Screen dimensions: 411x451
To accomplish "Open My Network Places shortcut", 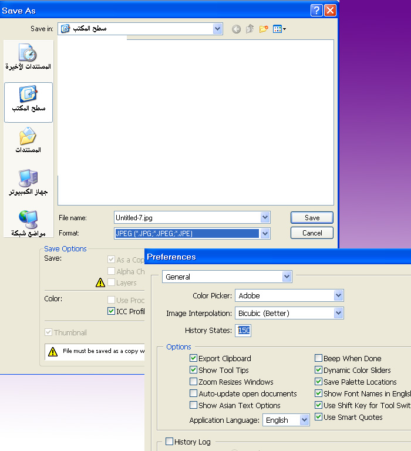I will (x=28, y=224).
